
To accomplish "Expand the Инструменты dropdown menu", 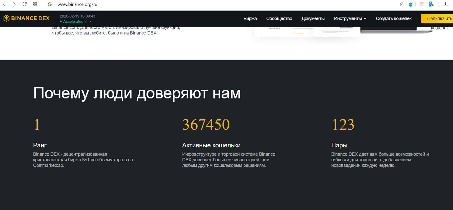I will pyautogui.click(x=350, y=19).
